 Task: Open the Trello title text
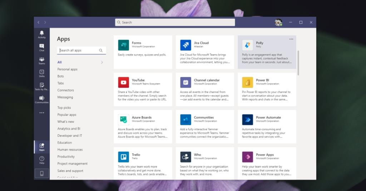coord(136,155)
